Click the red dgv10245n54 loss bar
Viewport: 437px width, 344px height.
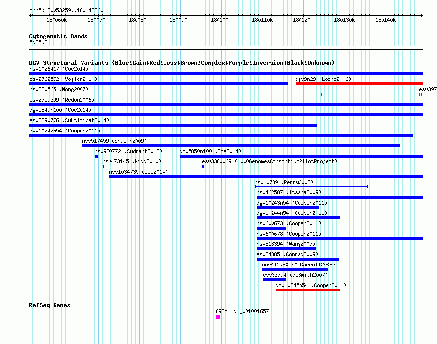point(308,290)
